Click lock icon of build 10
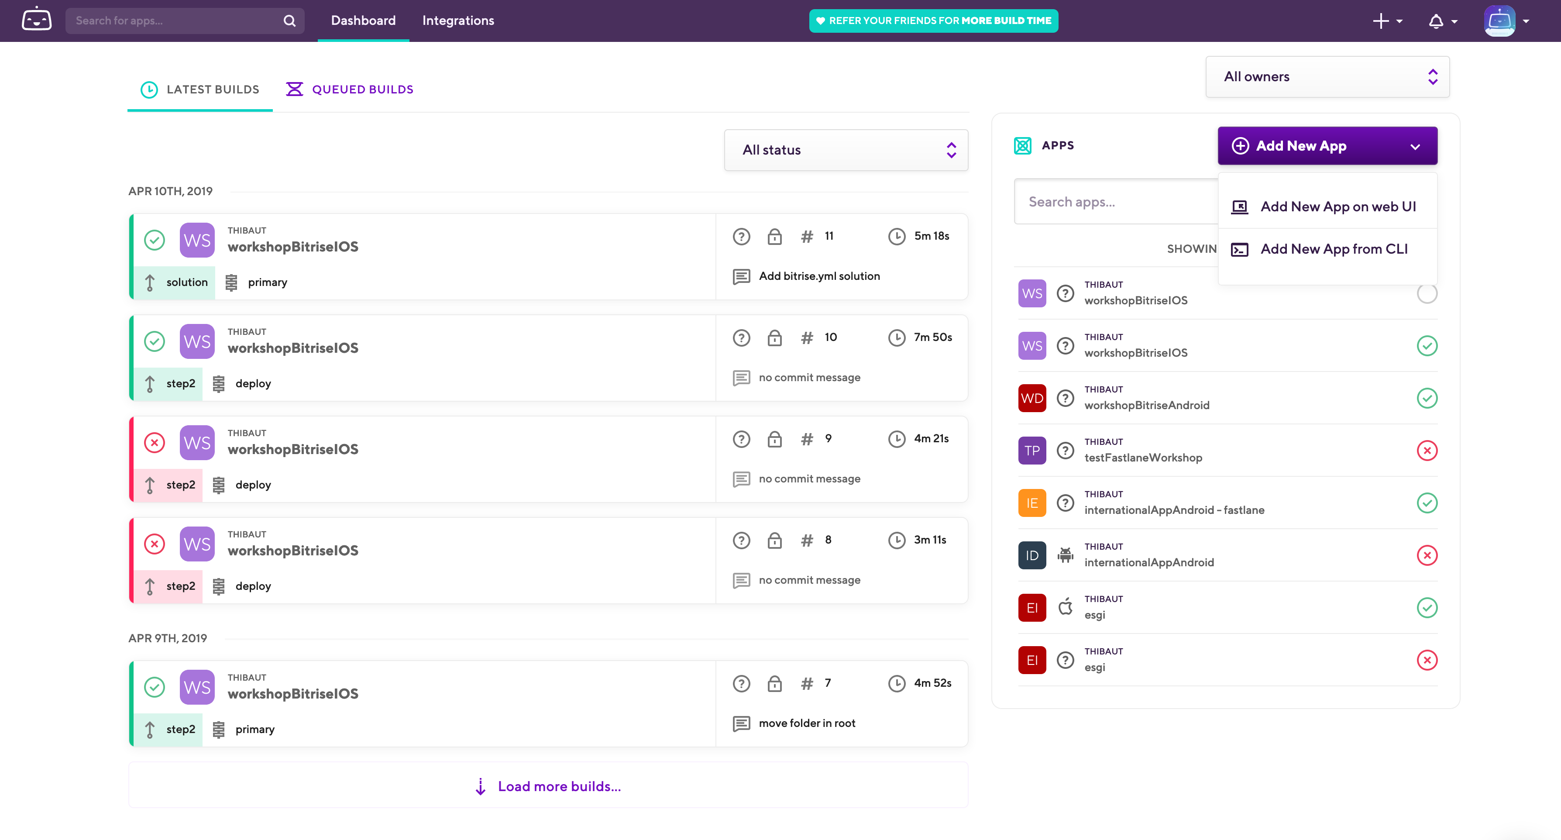Screen dimensions: 1561x840 tap(774, 337)
